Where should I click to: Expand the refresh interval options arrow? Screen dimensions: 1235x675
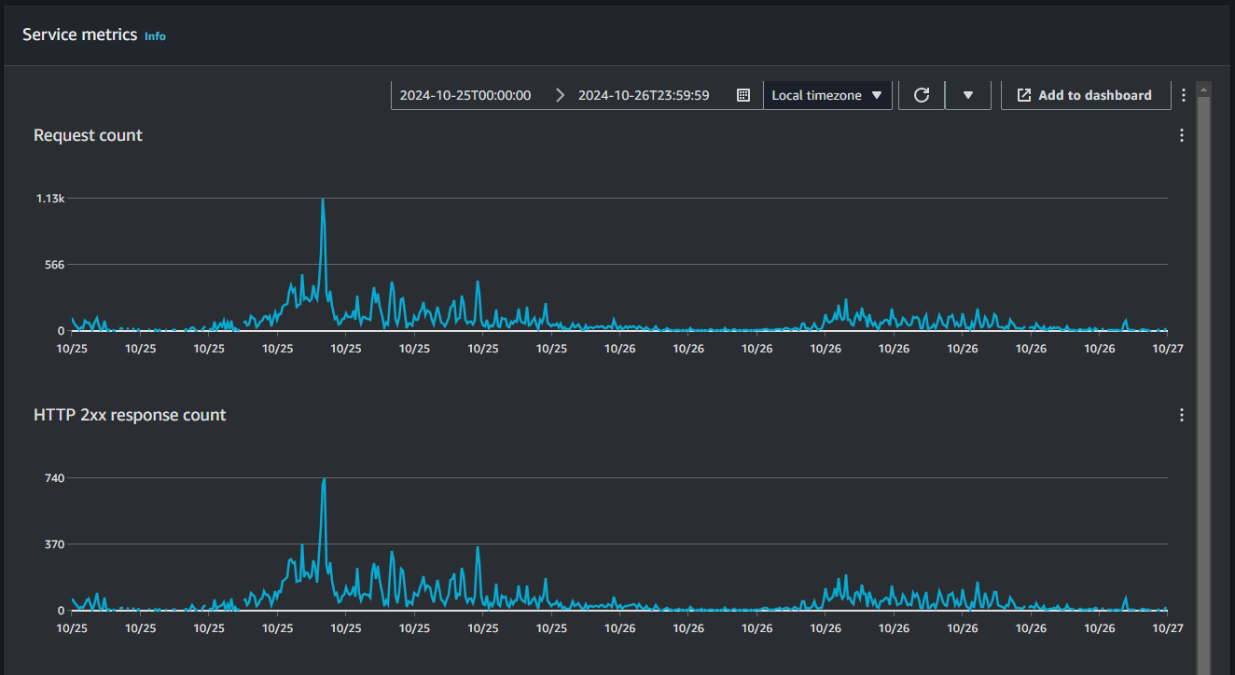point(968,95)
